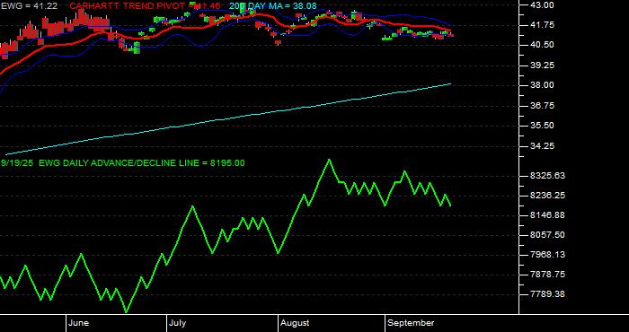Click the 36.75 price axis value
The height and width of the screenshot is (332, 629).
pyautogui.click(x=542, y=105)
